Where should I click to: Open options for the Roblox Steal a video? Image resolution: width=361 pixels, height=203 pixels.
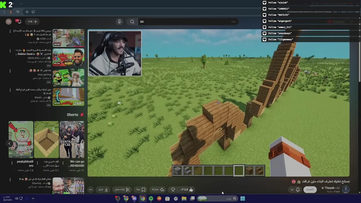coord(10,51)
